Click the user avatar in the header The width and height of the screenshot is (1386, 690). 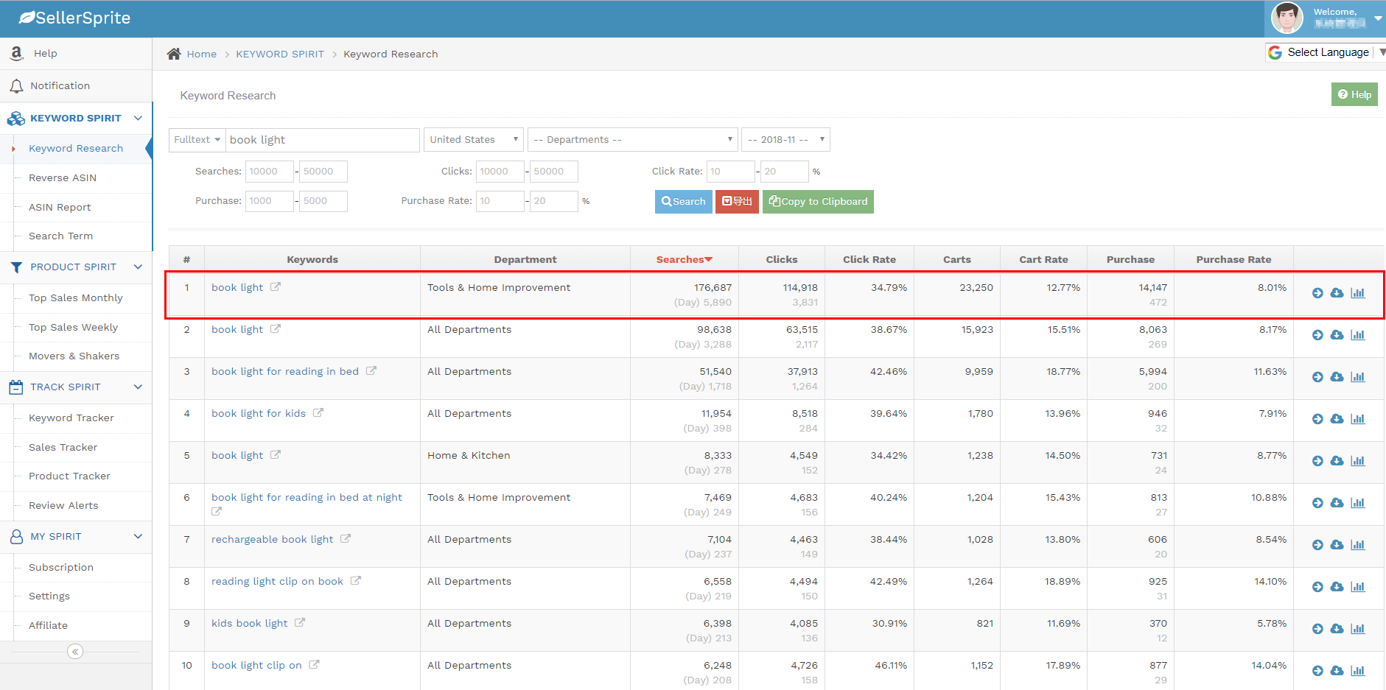tap(1287, 18)
